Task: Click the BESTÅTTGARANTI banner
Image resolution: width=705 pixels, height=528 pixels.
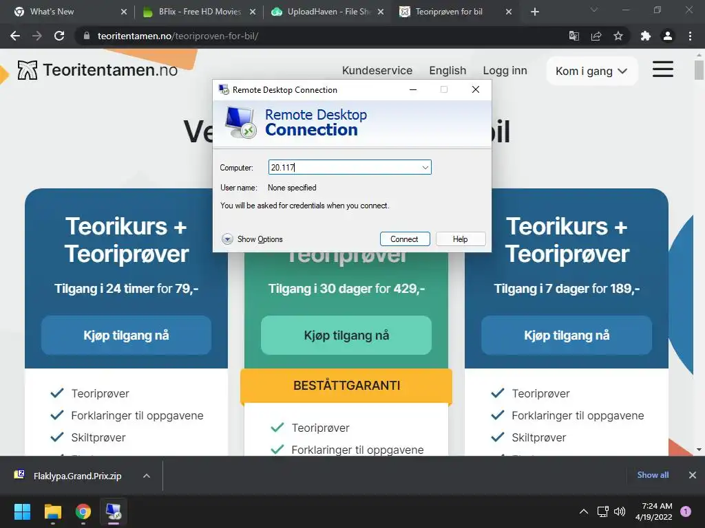Action: [346, 386]
